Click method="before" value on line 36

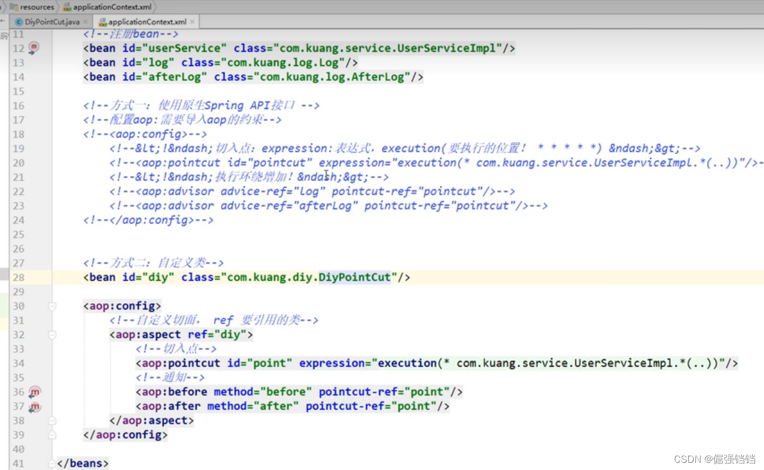(263, 392)
